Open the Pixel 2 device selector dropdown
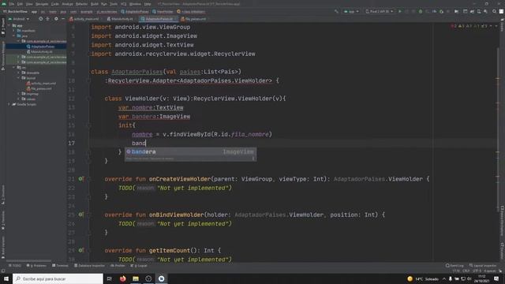The height and width of the screenshot is (284, 505). 380,11
